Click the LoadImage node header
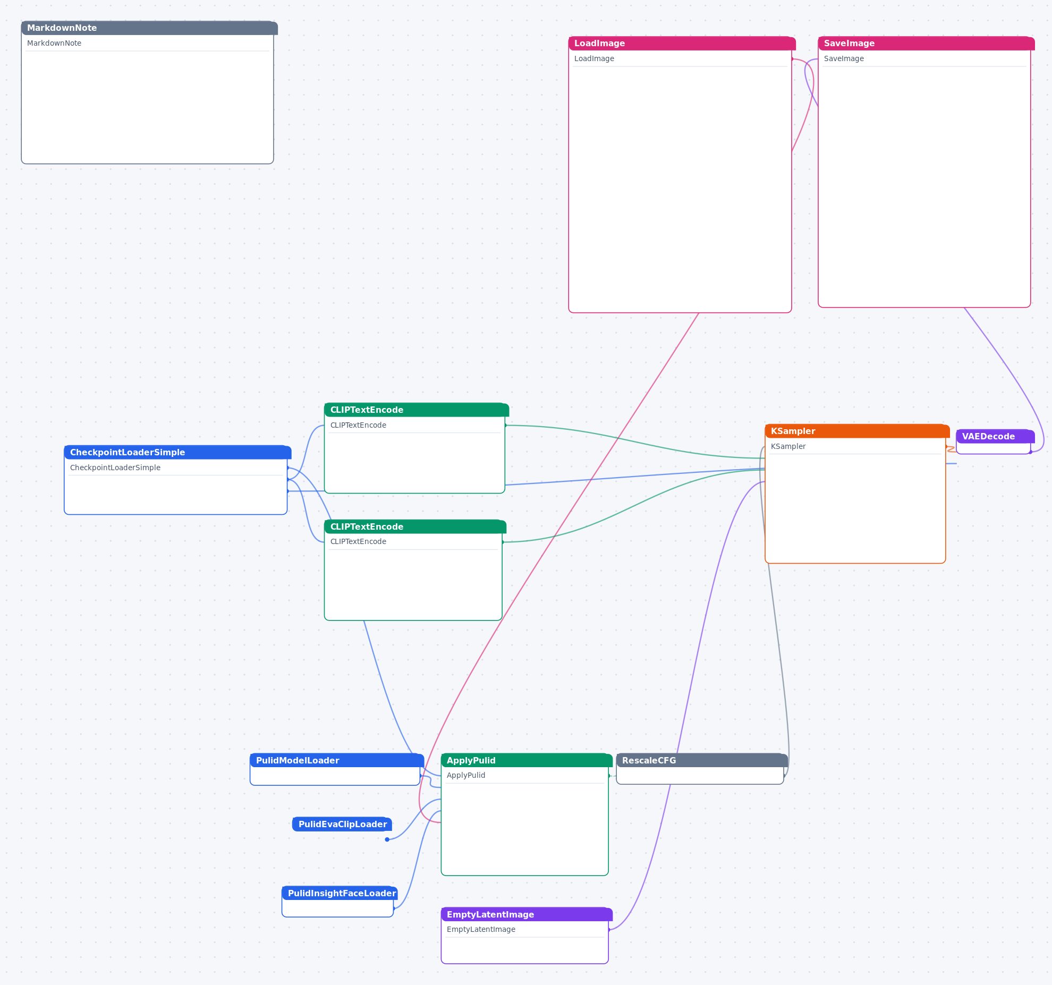Screen dimensions: 1052x985 [682, 44]
